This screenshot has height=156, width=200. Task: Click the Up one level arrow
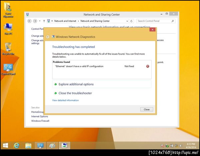click(44, 21)
